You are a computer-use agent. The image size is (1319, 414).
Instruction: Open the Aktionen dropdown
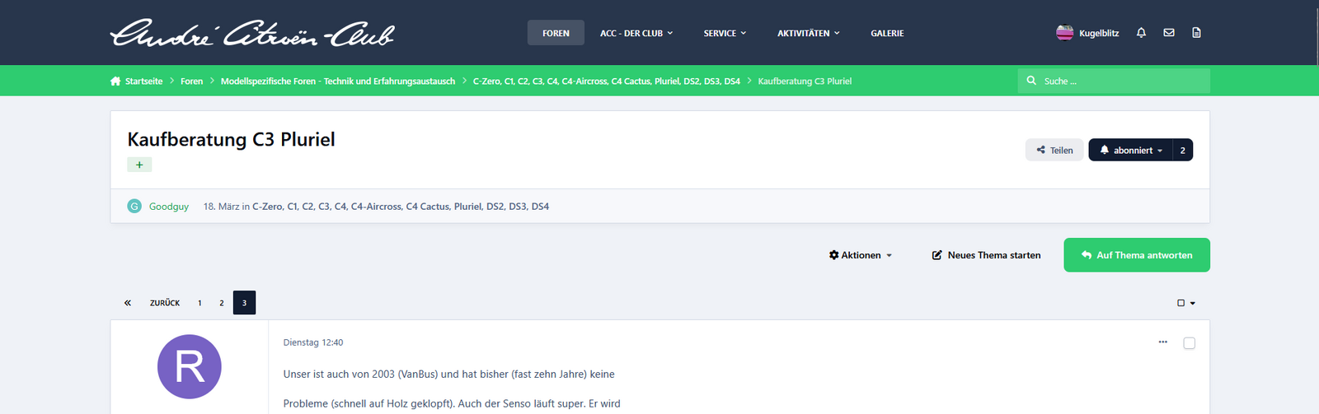coord(861,255)
